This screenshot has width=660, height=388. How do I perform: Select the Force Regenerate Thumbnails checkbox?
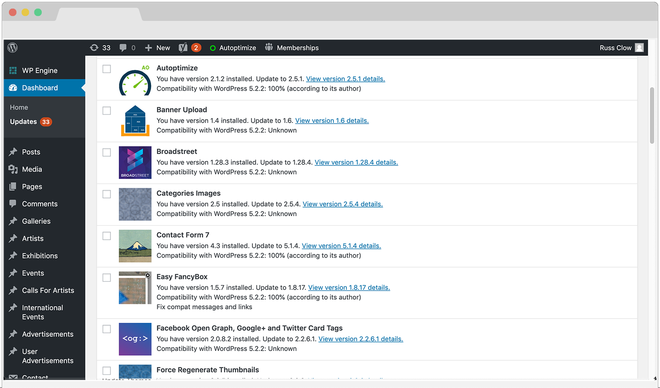click(x=106, y=370)
